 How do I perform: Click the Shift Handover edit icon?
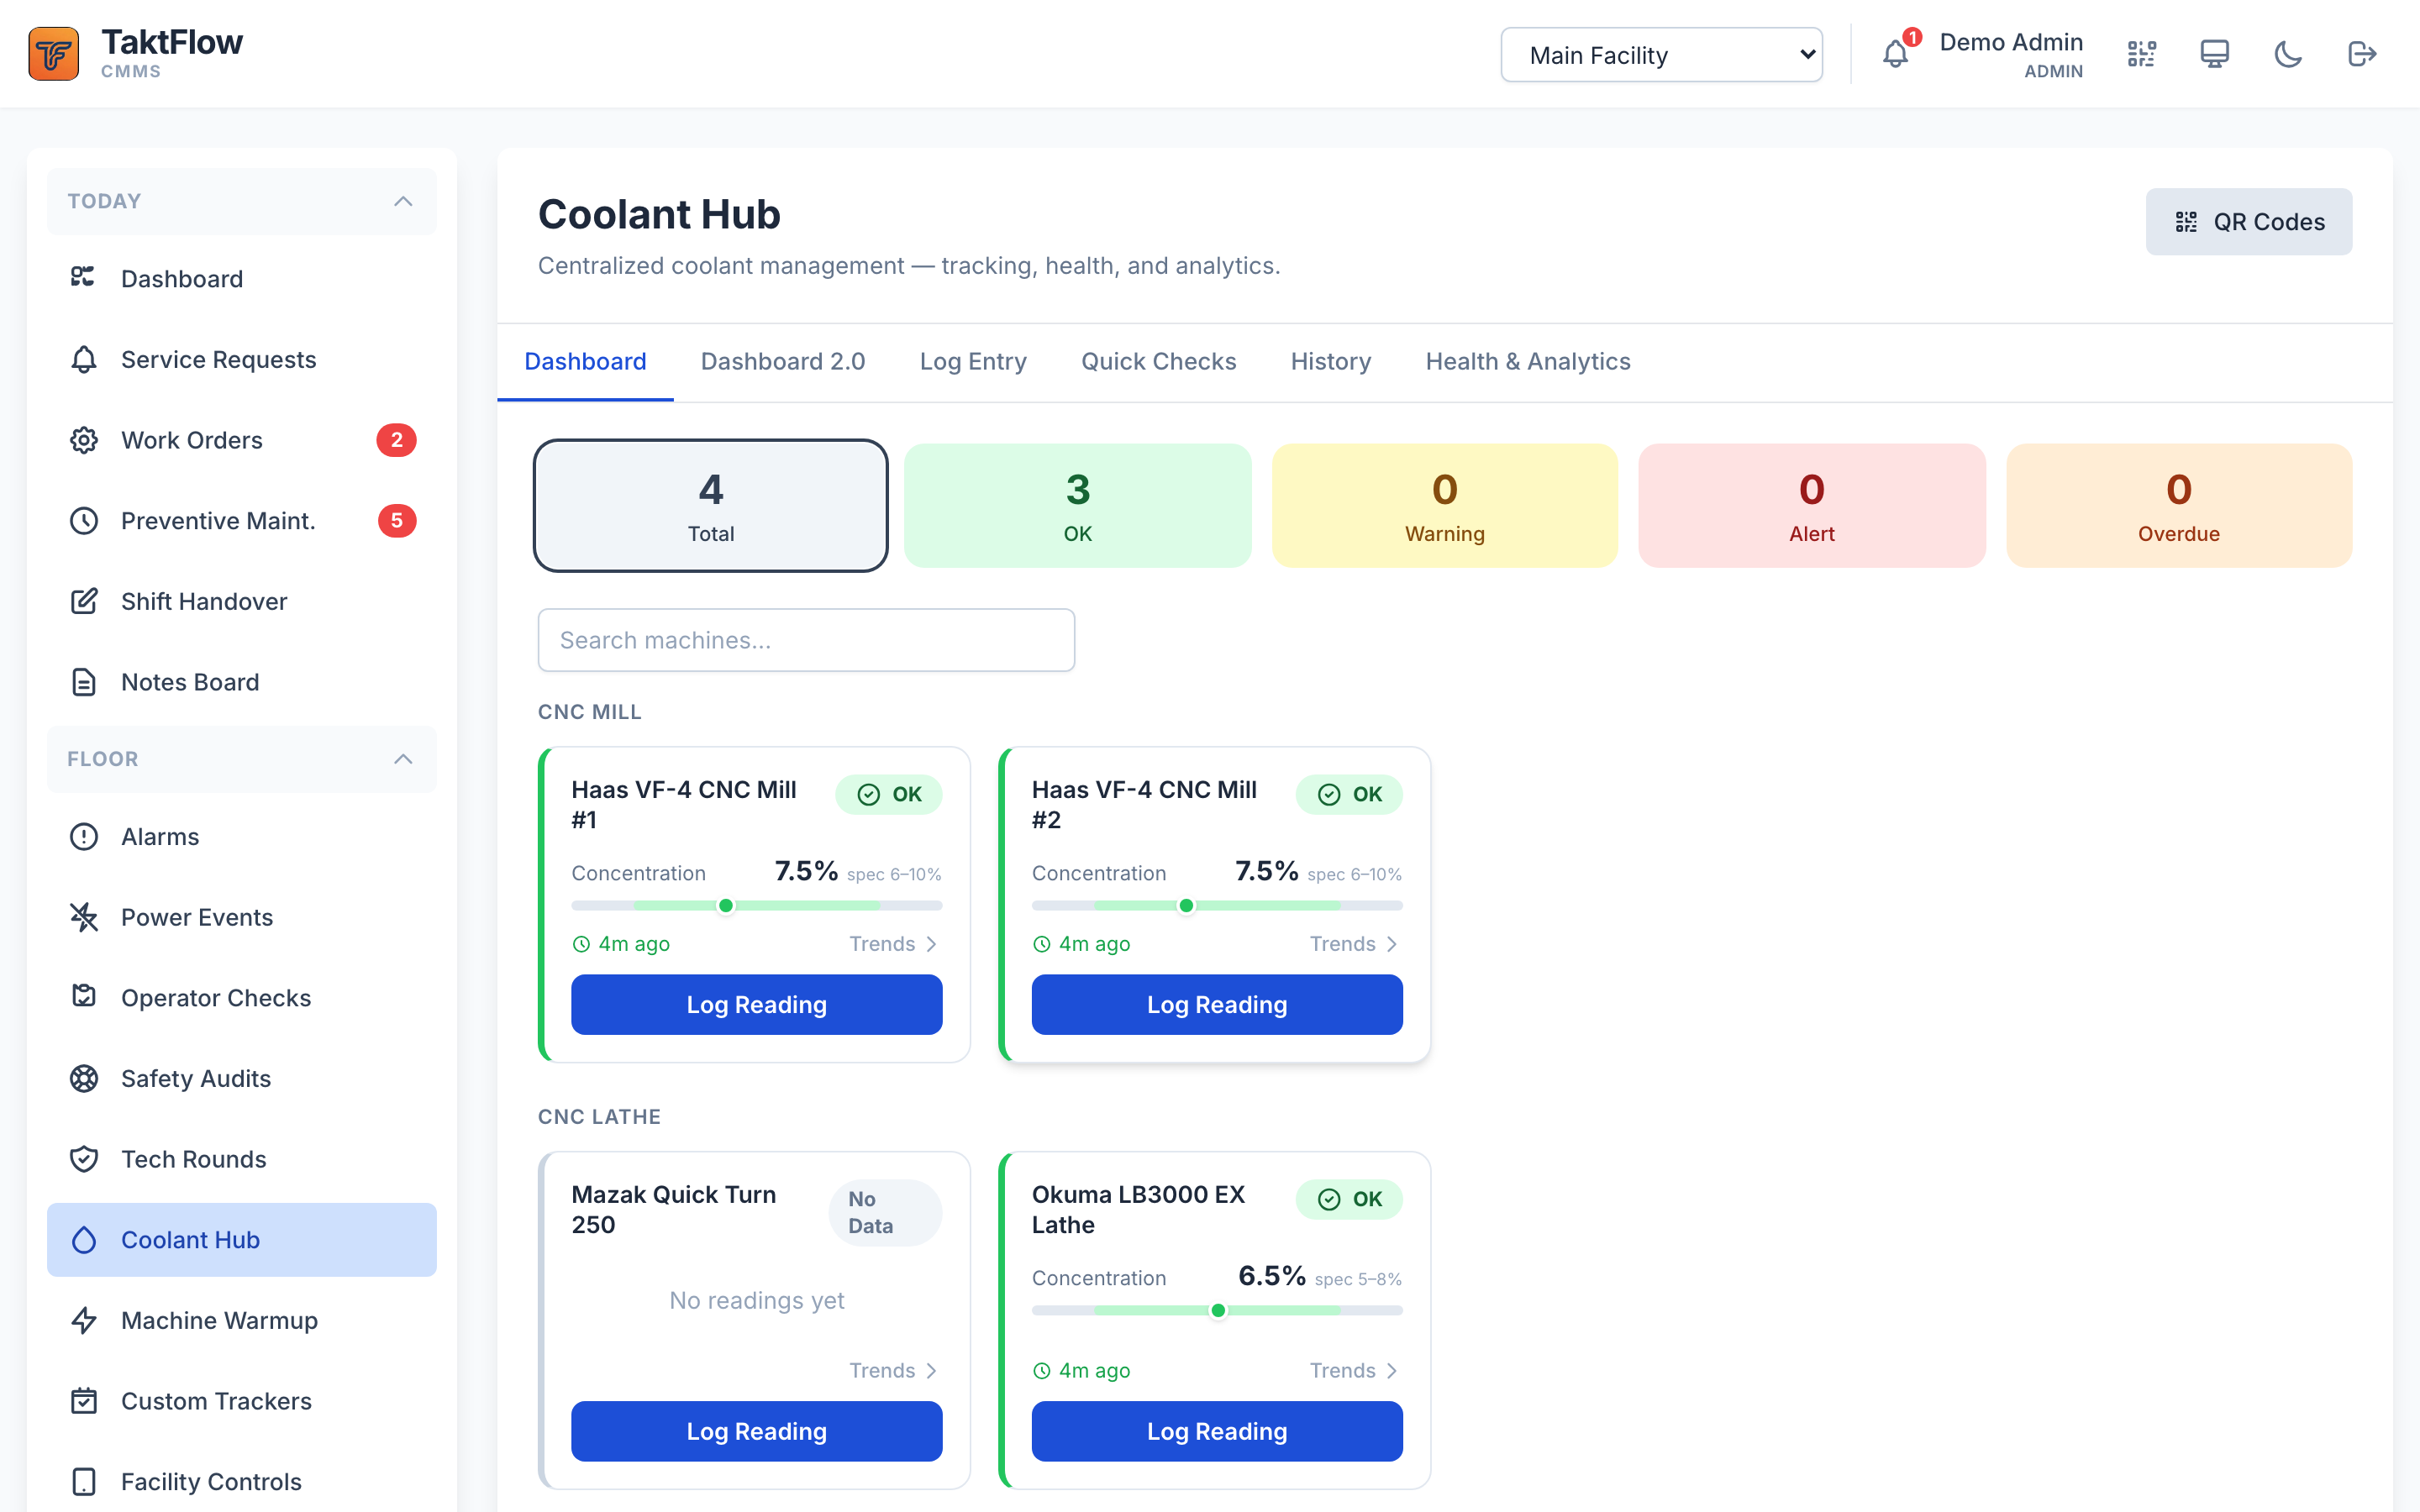tap(84, 601)
